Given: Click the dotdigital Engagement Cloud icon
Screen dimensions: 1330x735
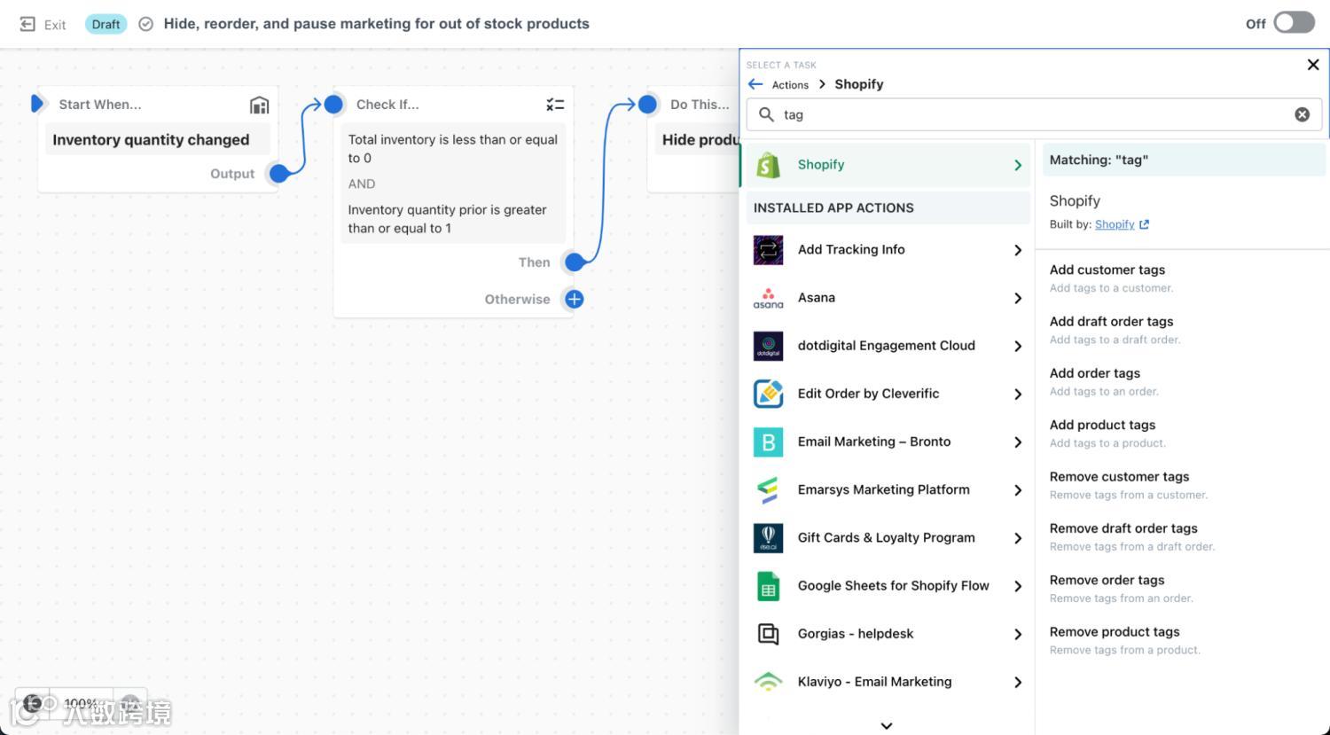Looking at the screenshot, I should pos(768,346).
